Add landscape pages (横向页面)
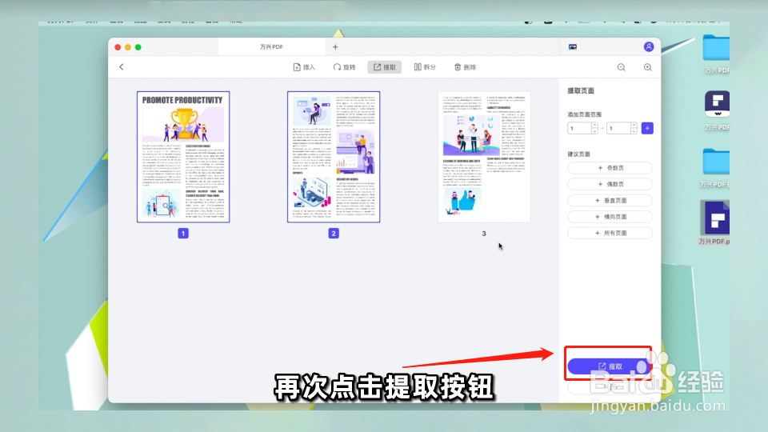 (x=610, y=217)
